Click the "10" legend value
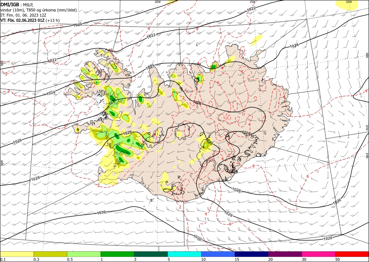This screenshot has width=369, height=262. [x=203, y=259]
